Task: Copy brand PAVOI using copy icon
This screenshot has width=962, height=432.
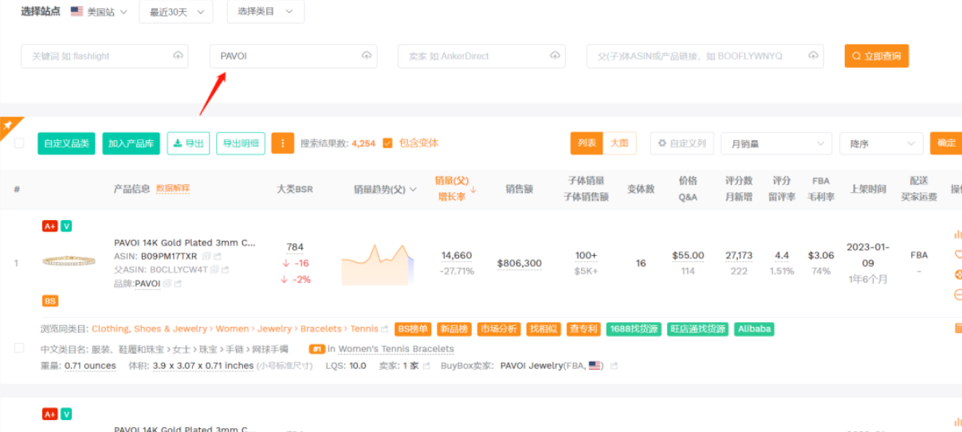Action: [x=167, y=284]
